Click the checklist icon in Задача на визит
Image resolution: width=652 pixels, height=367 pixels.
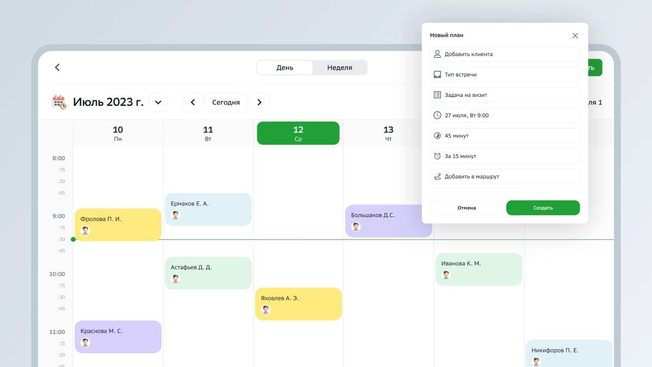click(x=437, y=95)
